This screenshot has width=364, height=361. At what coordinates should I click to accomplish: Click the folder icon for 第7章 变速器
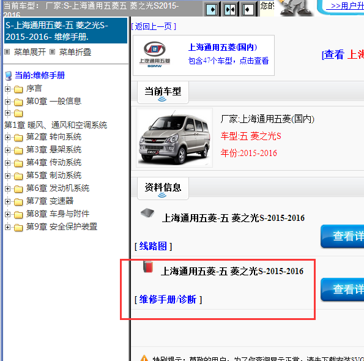pos(18,202)
